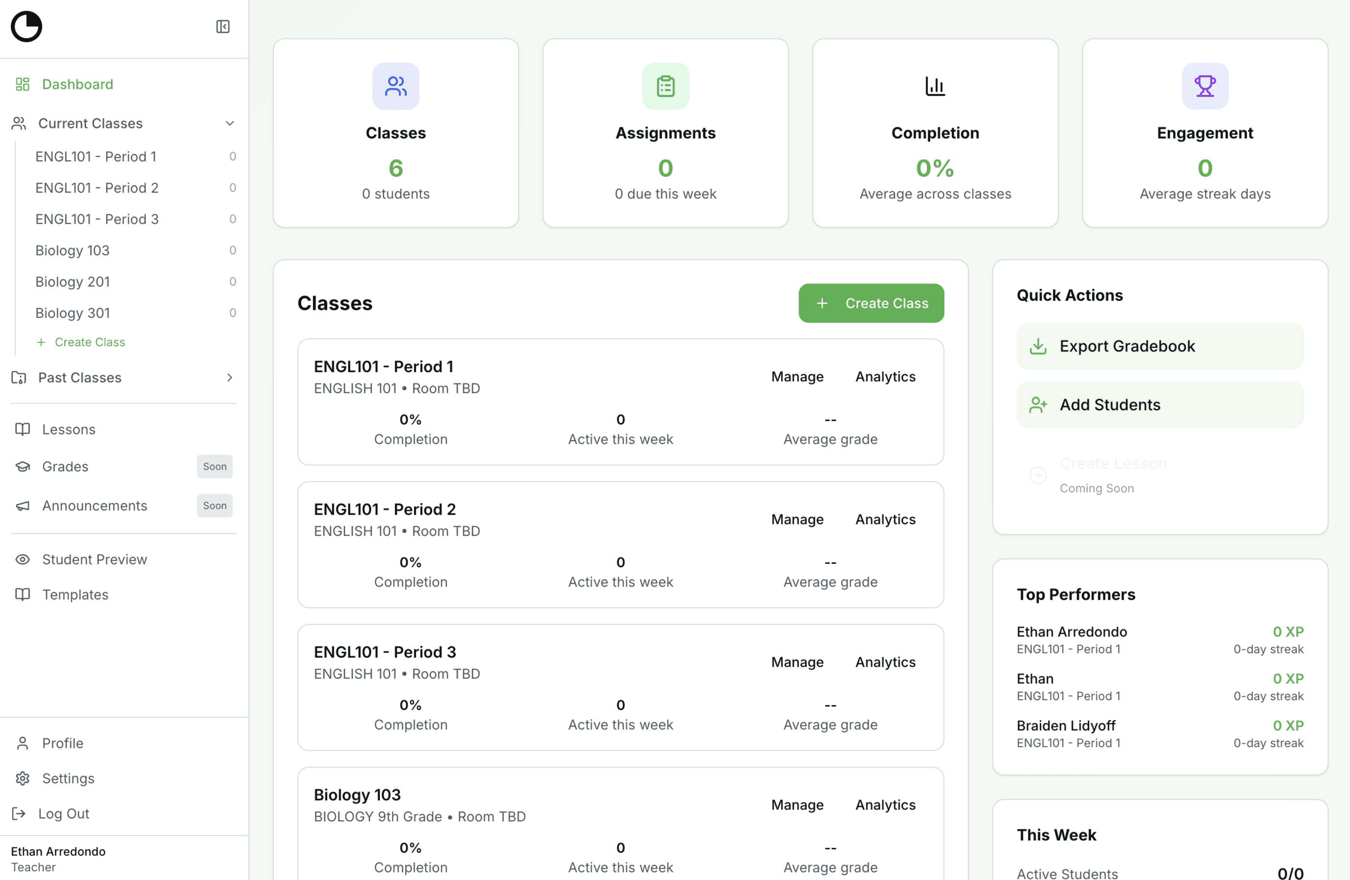Click the Past Classes folder icon
1350x880 pixels.
tap(18, 377)
